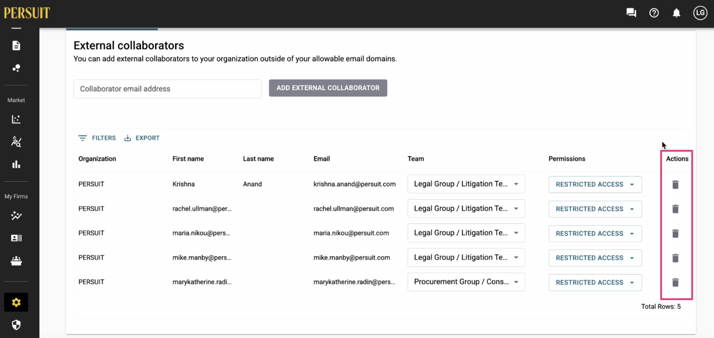This screenshot has width=714, height=338.
Task: Delete collaborator mike.manby@persuit.com
Action: coord(675,258)
